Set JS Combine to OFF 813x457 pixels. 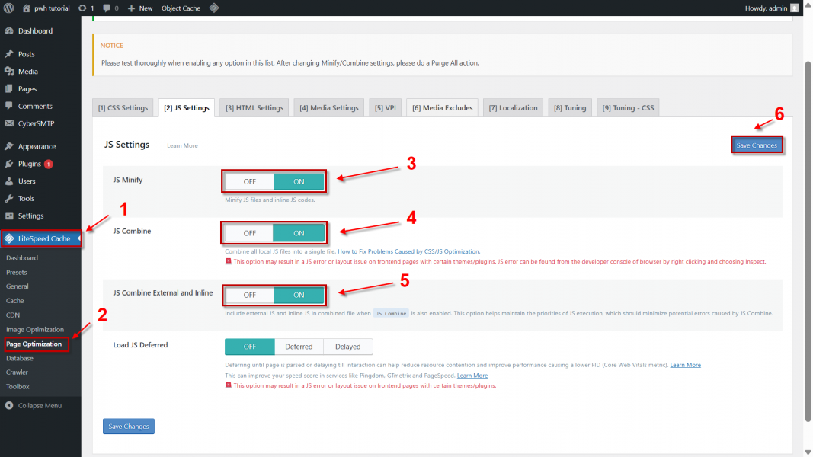[249, 233]
